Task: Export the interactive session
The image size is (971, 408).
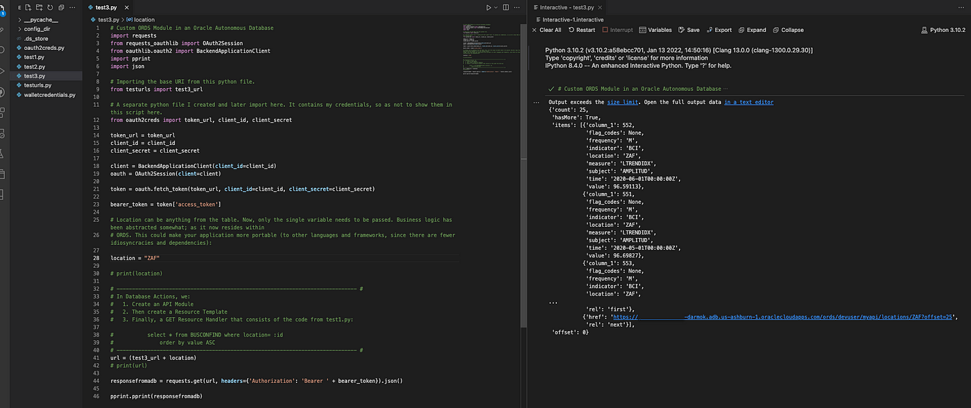Action: 719,30
